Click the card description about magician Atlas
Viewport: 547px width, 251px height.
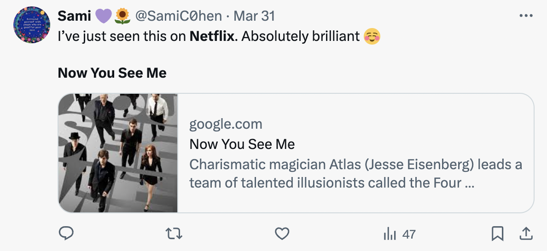point(355,173)
